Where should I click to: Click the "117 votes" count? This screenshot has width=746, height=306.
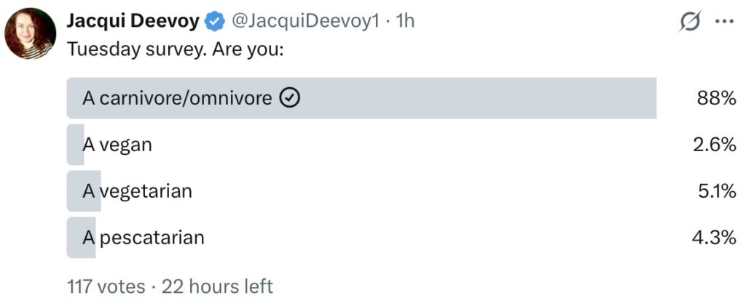point(106,286)
